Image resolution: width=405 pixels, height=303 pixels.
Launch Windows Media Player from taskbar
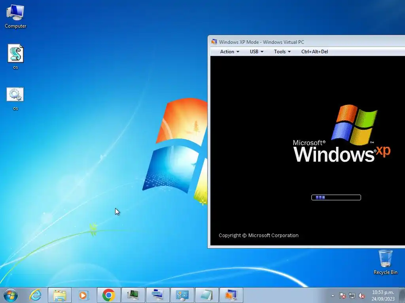click(83, 295)
